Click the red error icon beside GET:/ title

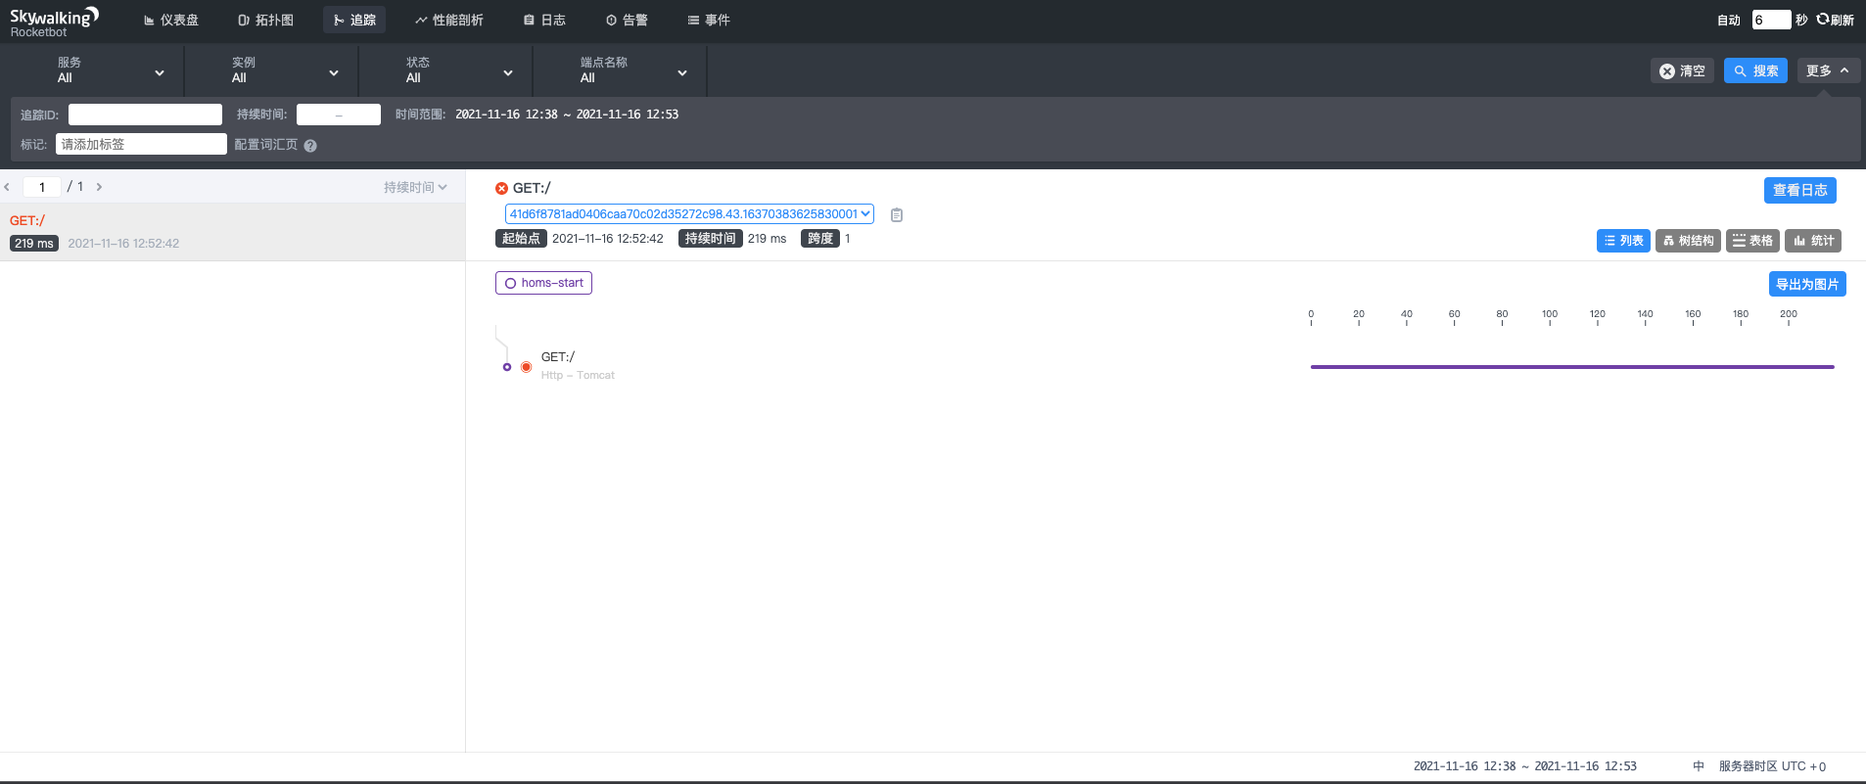pyautogui.click(x=501, y=188)
